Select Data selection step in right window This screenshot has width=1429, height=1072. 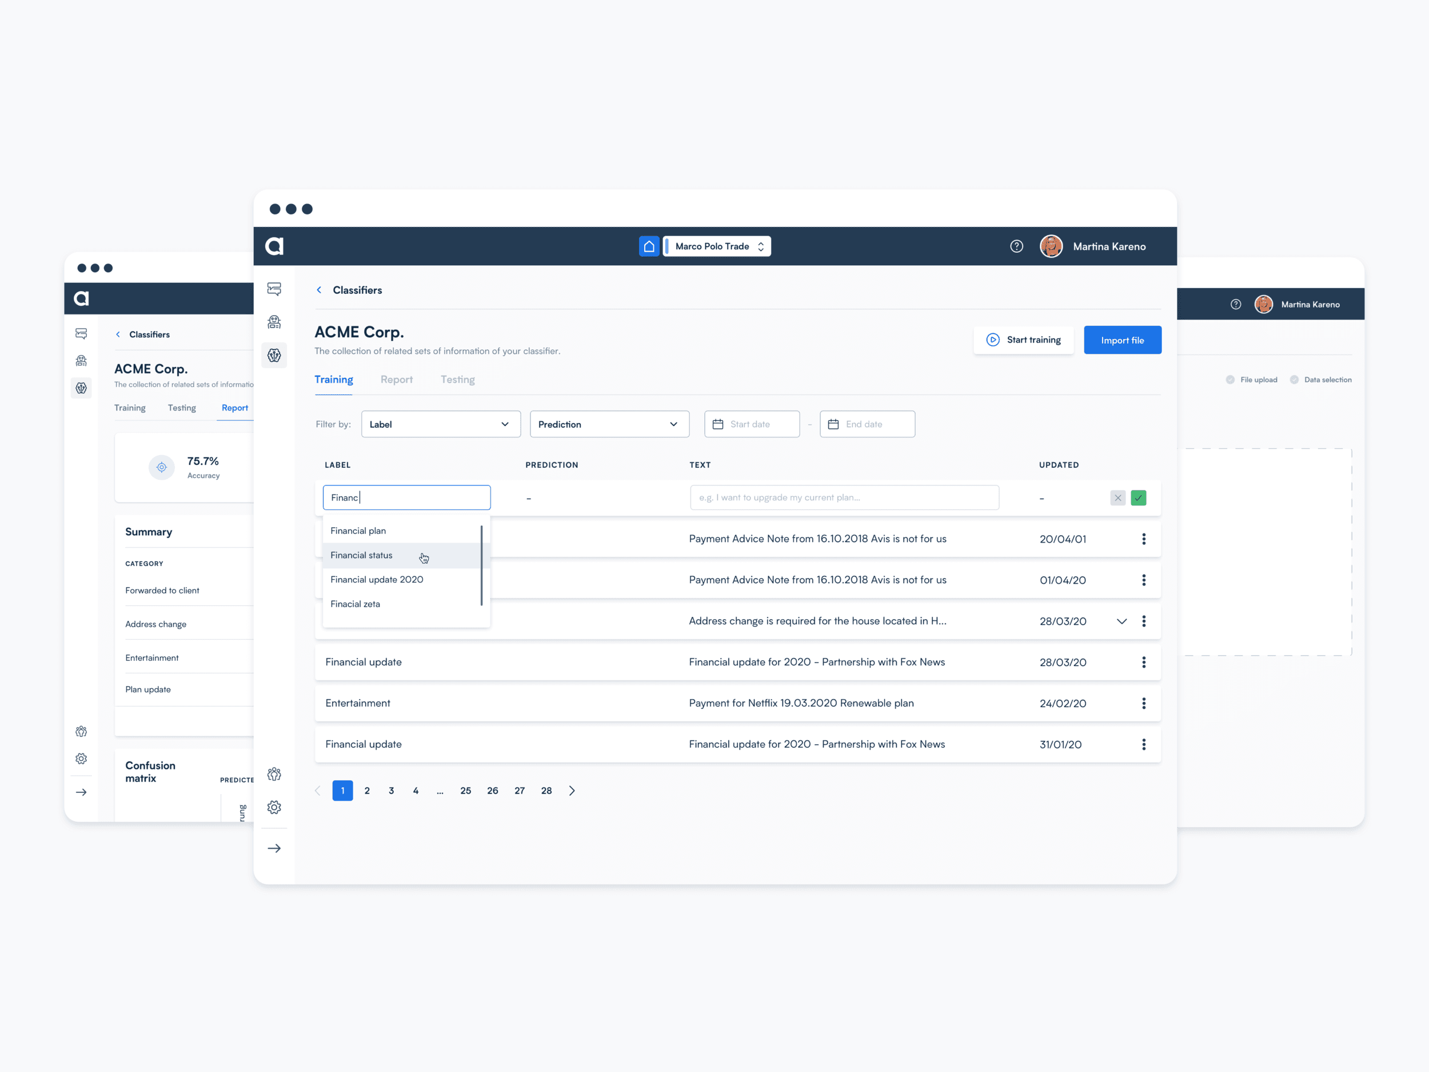point(1320,380)
